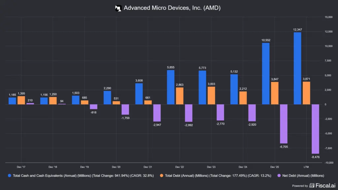This screenshot has height=190, width=338.
Task: Click the AMD logo icon beside the title
Action: click(118, 8)
